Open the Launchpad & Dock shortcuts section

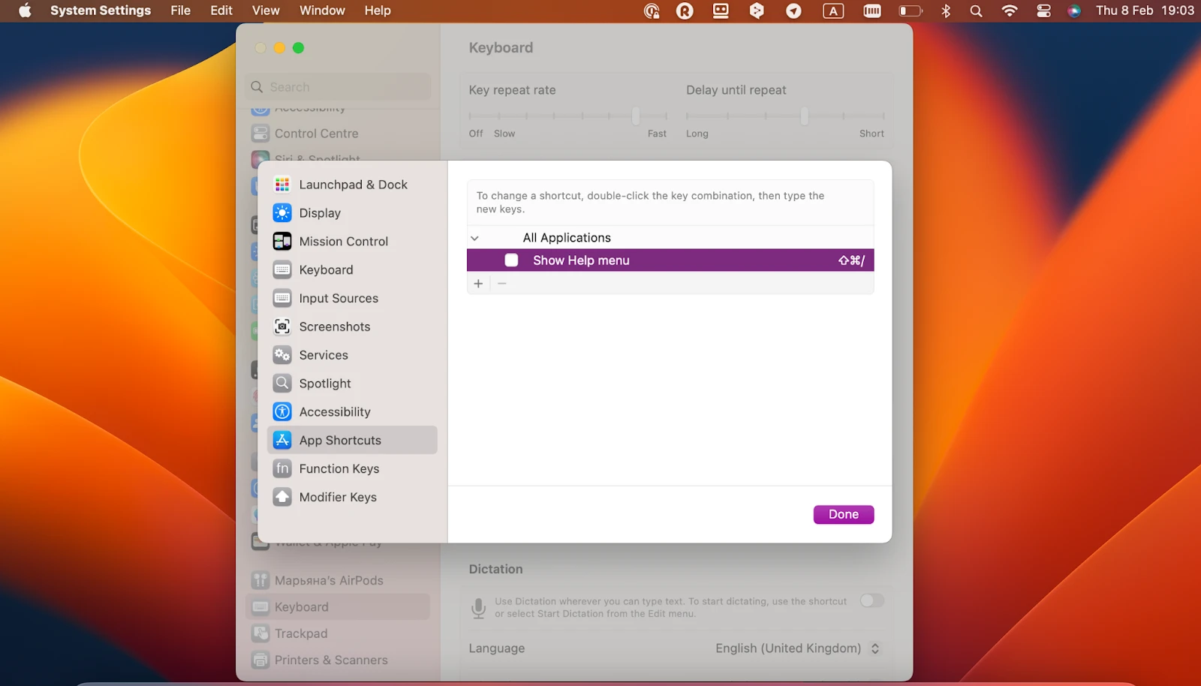[x=353, y=184]
